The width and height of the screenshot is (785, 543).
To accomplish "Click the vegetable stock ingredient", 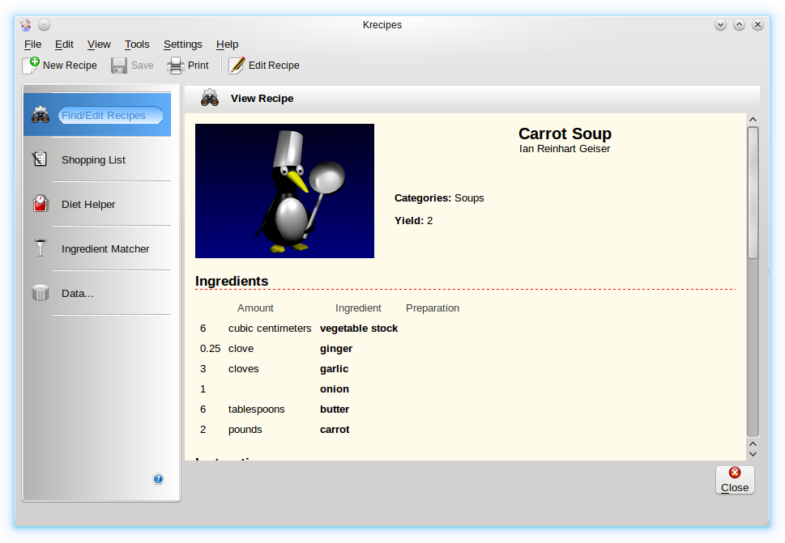I will pyautogui.click(x=359, y=329).
